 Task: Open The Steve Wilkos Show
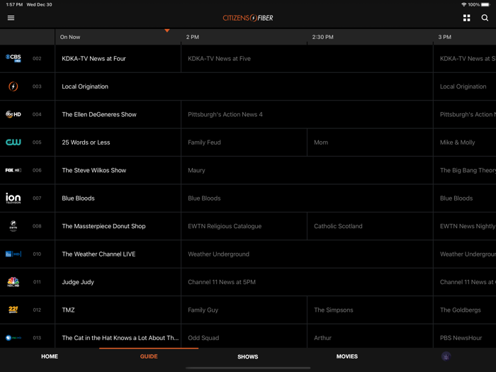click(x=118, y=170)
